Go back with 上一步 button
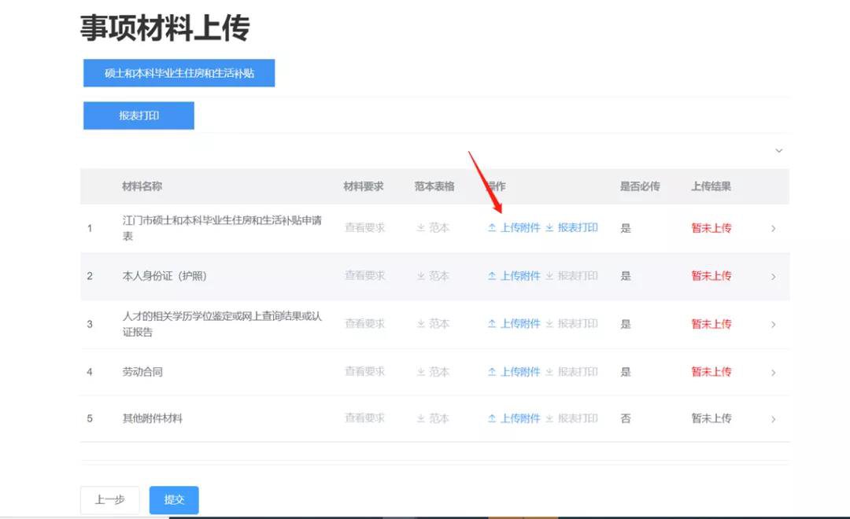 [x=109, y=500]
